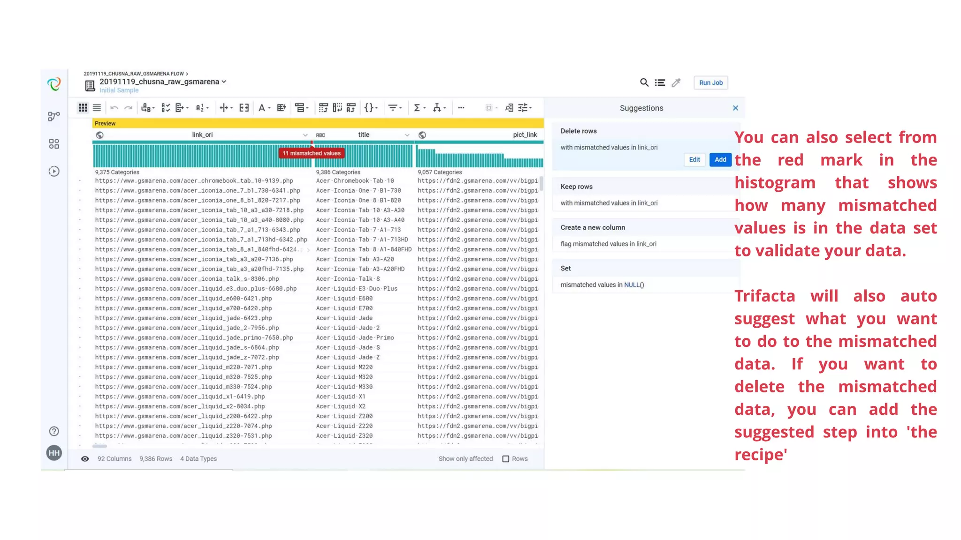Select the Set mismatched values to NULL suggestion

(646, 277)
